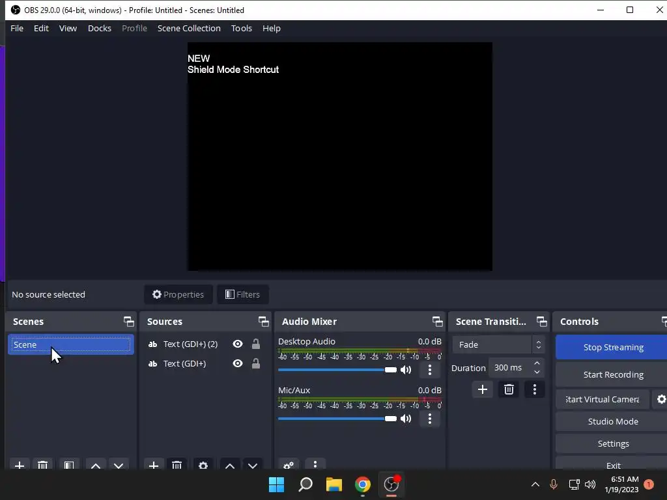
Task: Click Start Recording button
Action: (x=612, y=374)
